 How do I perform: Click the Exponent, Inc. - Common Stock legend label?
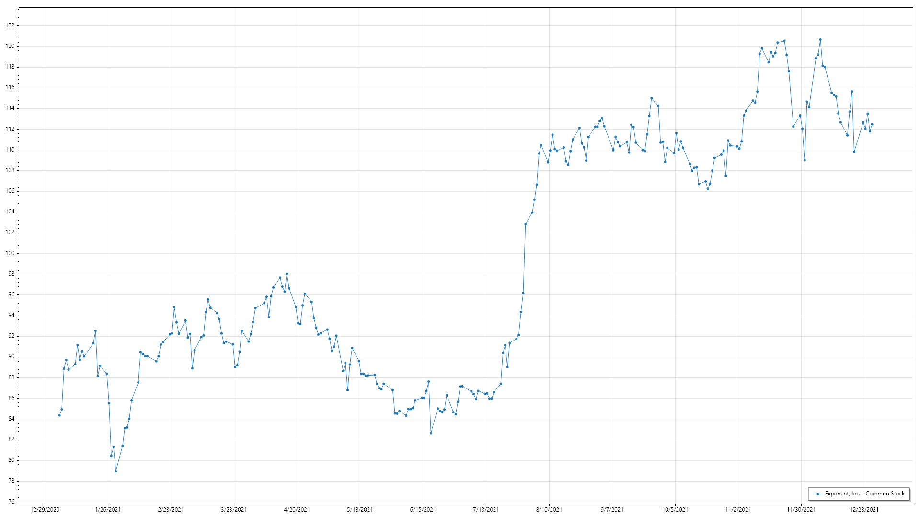coord(864,494)
